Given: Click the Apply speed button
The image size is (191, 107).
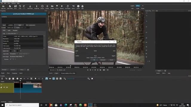Looking at the screenshot, I should [20, 25].
